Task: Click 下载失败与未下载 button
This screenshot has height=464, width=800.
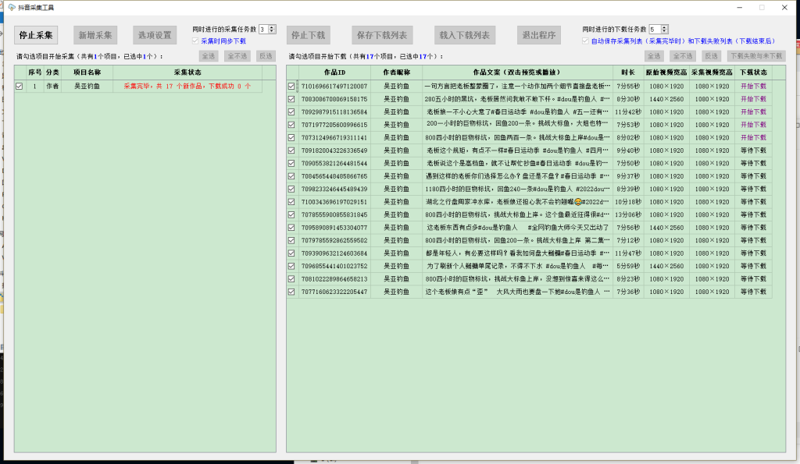Action: point(756,56)
